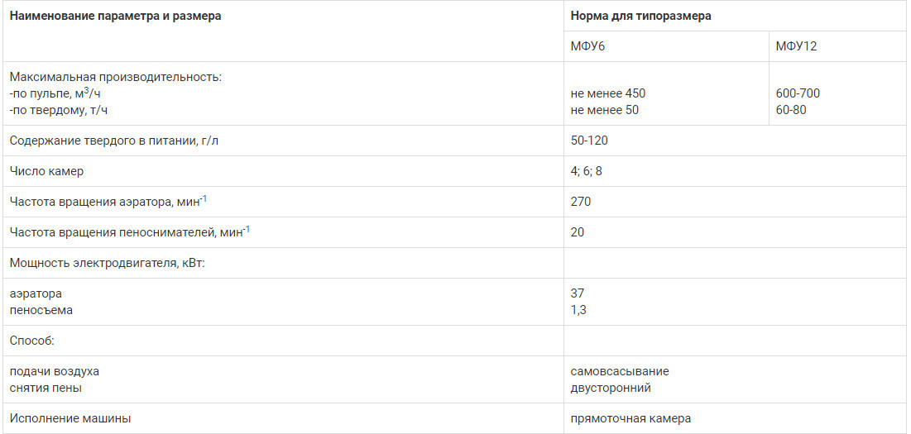This screenshot has height=434, width=911.
Task: Click the МФУ6 column header
Action: (588, 46)
